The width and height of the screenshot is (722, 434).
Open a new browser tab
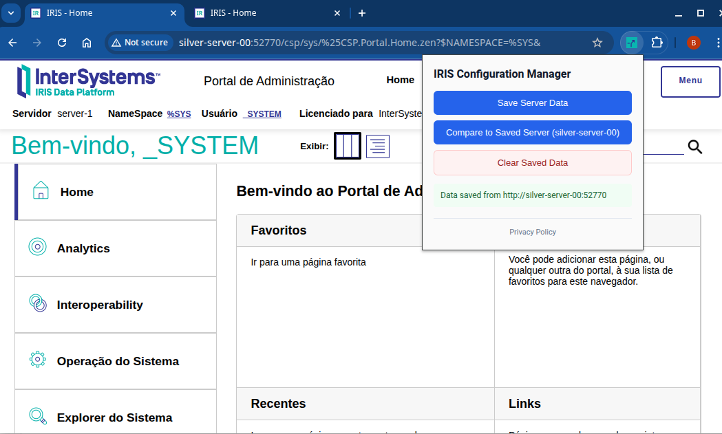click(362, 13)
